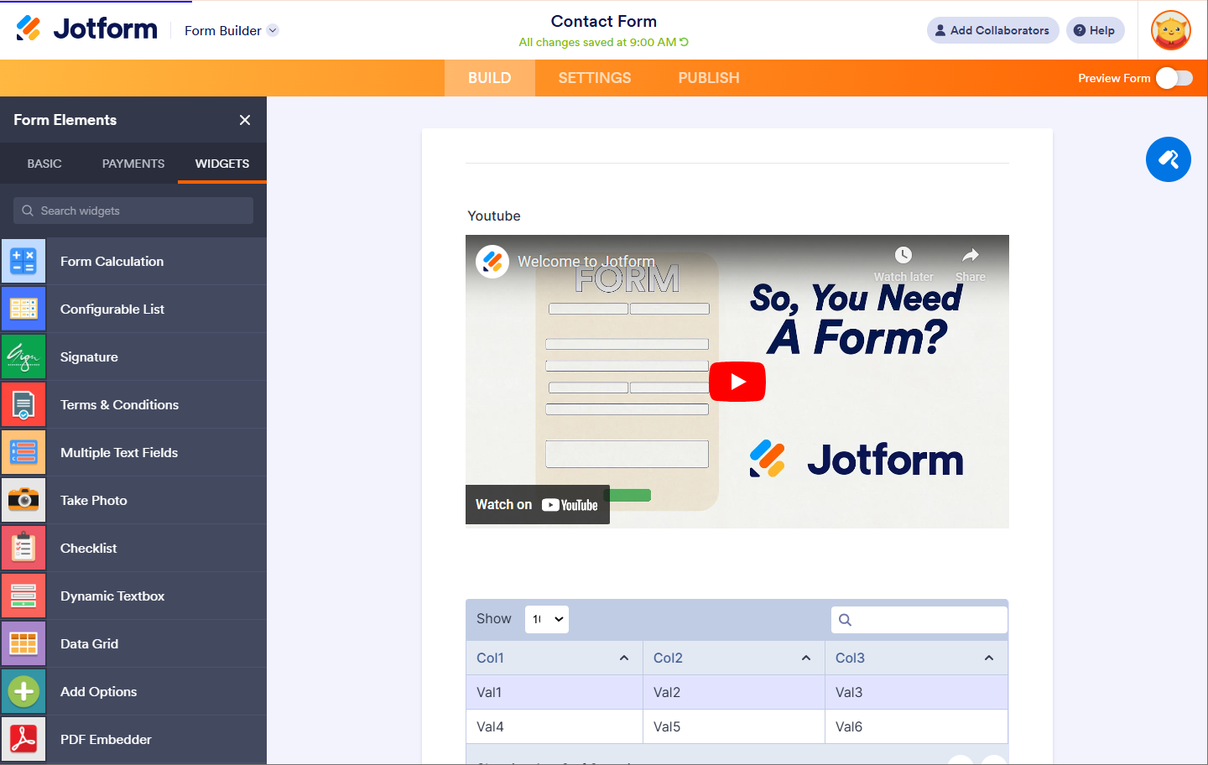Click the Terms & Conditions widget icon
Screen dimensions: 1208x765
point(23,404)
